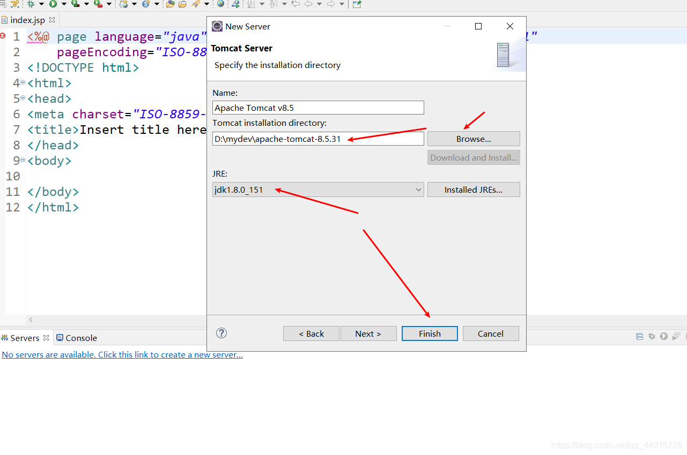Click the title tag text on line 7

pyautogui.click(x=53, y=130)
